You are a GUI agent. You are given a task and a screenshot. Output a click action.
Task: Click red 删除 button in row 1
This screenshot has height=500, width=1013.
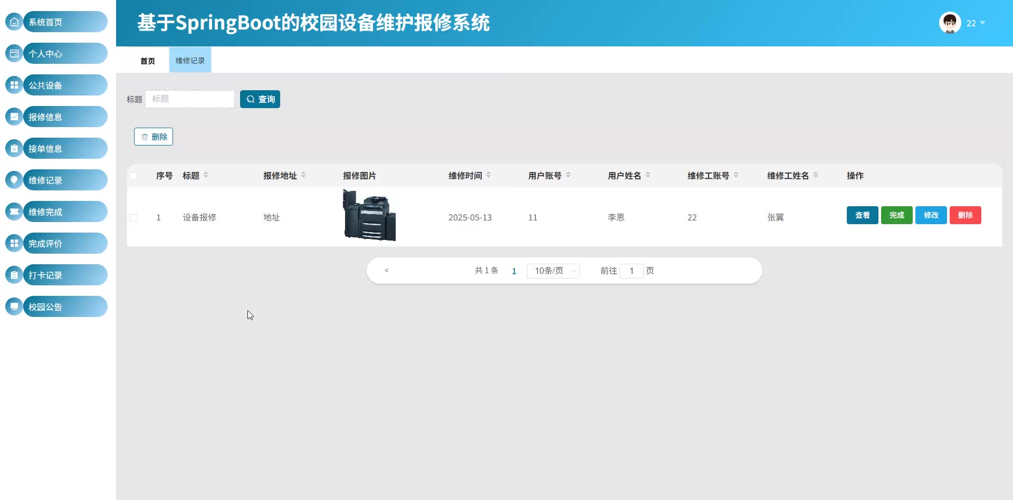pyautogui.click(x=966, y=215)
